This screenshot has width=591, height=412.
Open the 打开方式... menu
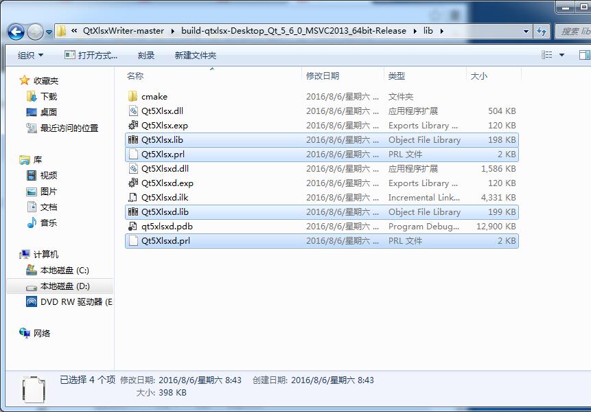[91, 56]
